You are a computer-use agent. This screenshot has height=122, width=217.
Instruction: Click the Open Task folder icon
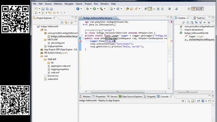click(132, 9)
